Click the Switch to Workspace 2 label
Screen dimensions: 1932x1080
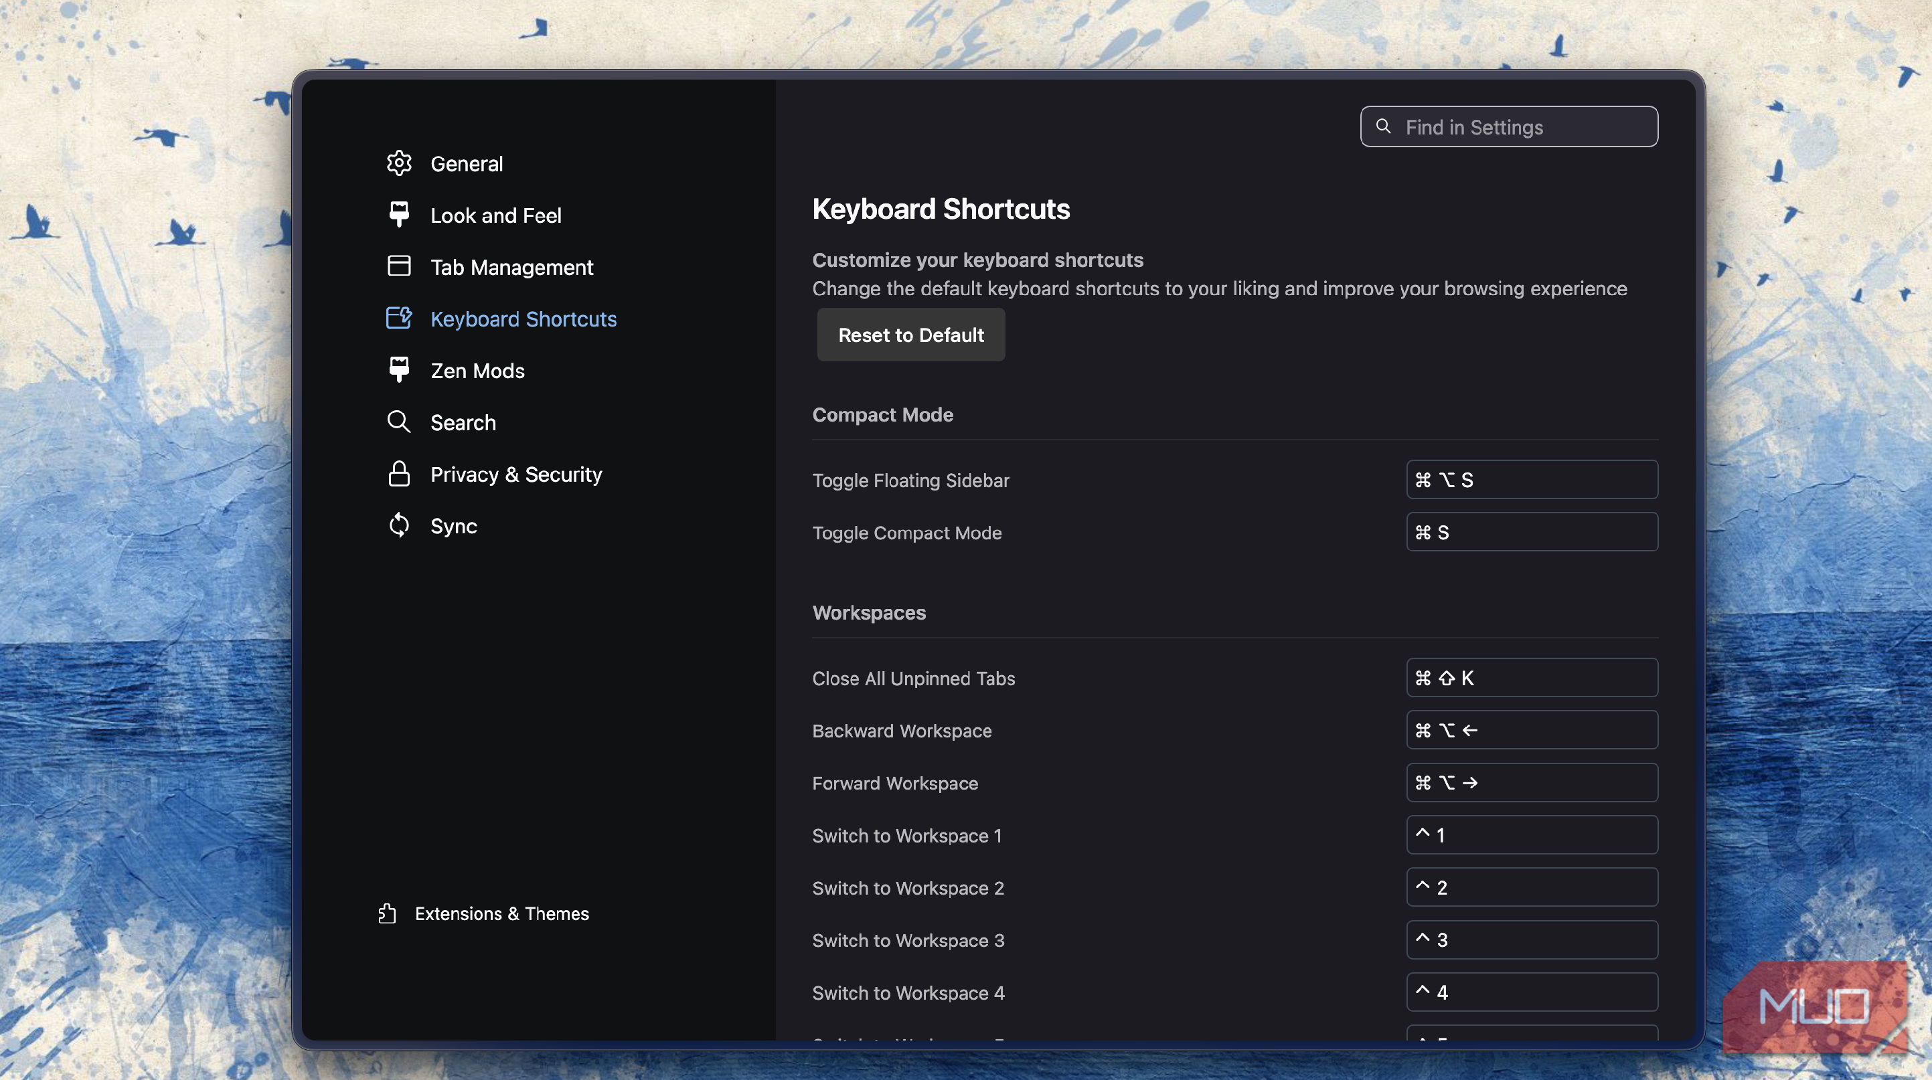pos(908,888)
